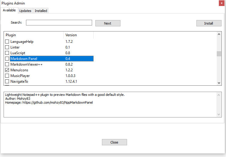Select the LanguageHelp row name
The image size is (226, 157).
coord(22,42)
